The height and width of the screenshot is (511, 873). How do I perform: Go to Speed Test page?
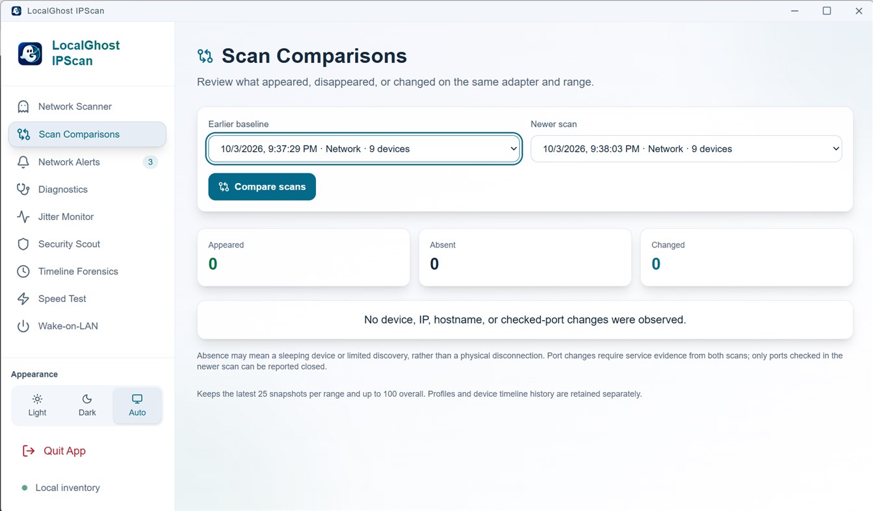[x=87, y=299]
